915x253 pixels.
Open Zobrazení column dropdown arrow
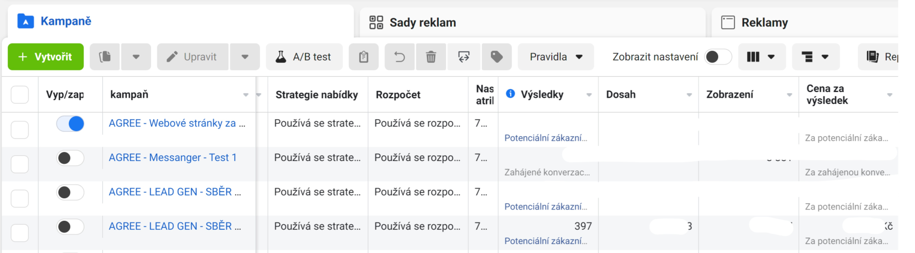pyautogui.click(x=789, y=95)
